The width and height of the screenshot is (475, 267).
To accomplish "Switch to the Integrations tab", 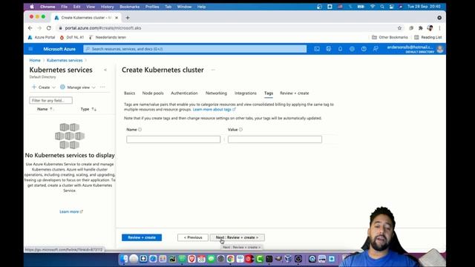I will click(246, 93).
